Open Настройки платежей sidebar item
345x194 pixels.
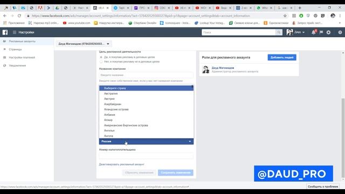27,58
